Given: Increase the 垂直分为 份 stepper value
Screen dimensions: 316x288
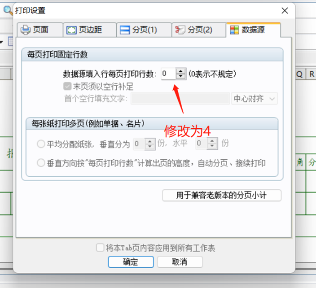Looking at the screenshot, I should click(x=150, y=141).
